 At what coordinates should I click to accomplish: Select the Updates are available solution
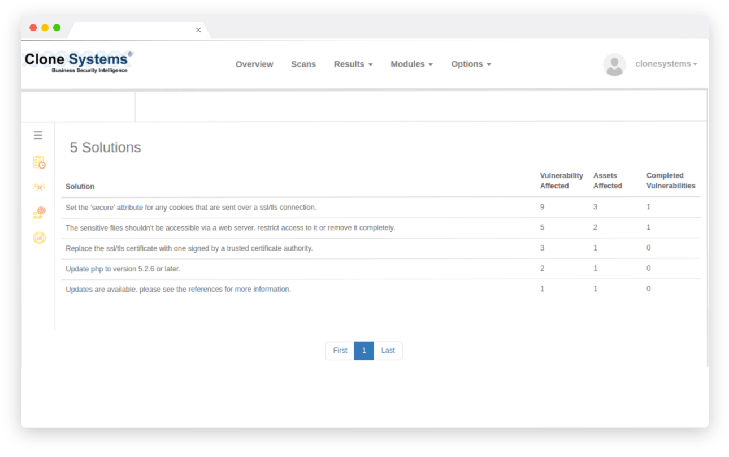point(381,290)
